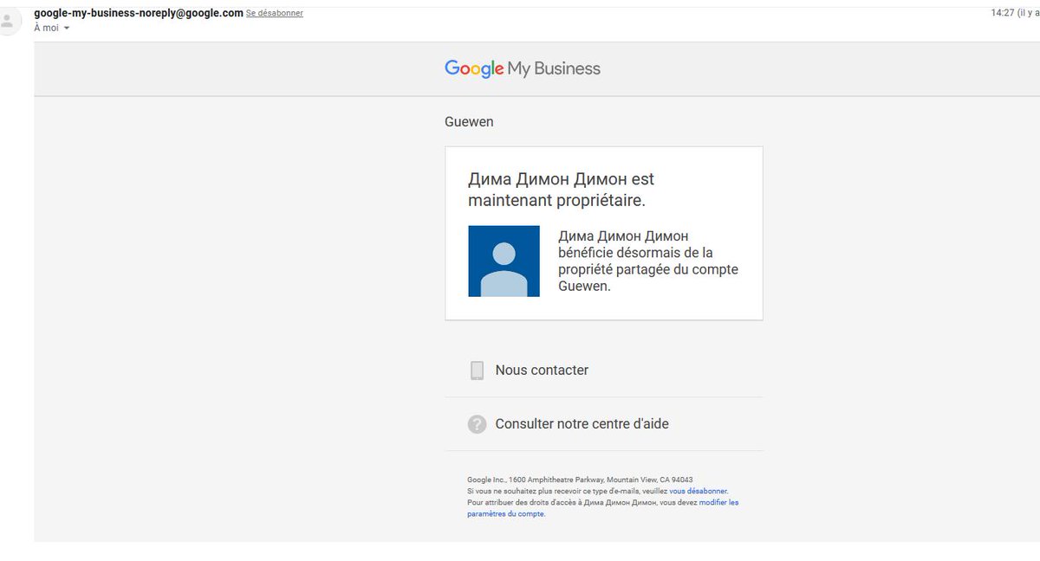Open 'Consulter notre centre d'aide'
The height and width of the screenshot is (561, 1040).
tap(582, 424)
